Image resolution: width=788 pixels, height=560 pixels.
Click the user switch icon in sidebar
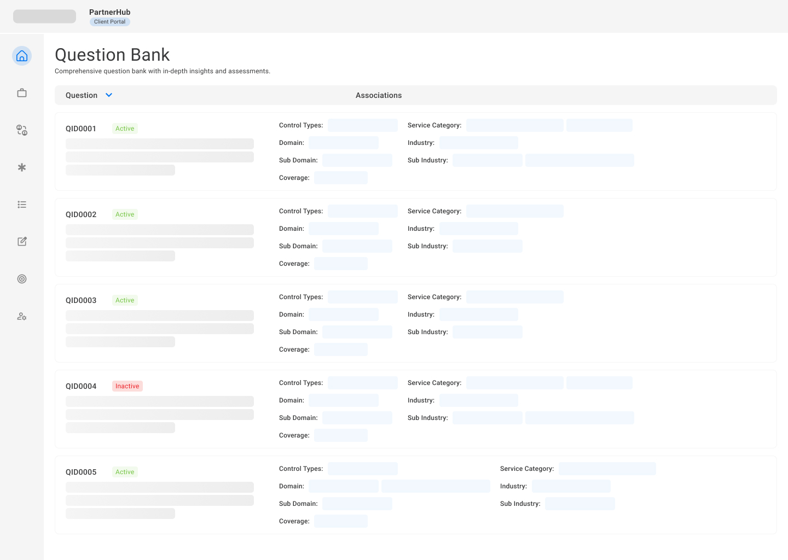tap(22, 130)
